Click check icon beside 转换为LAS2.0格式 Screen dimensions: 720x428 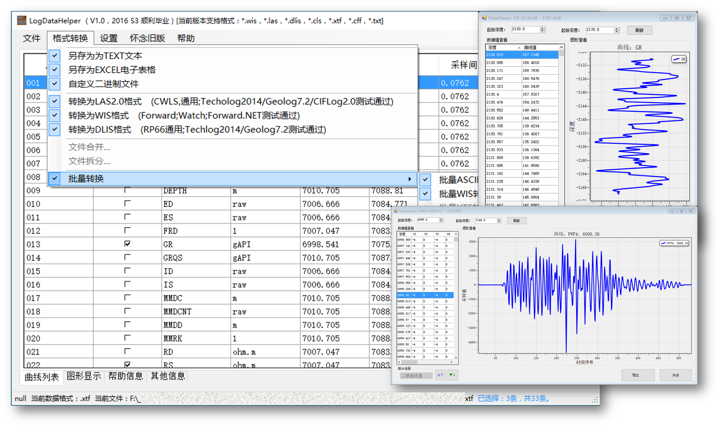point(55,101)
